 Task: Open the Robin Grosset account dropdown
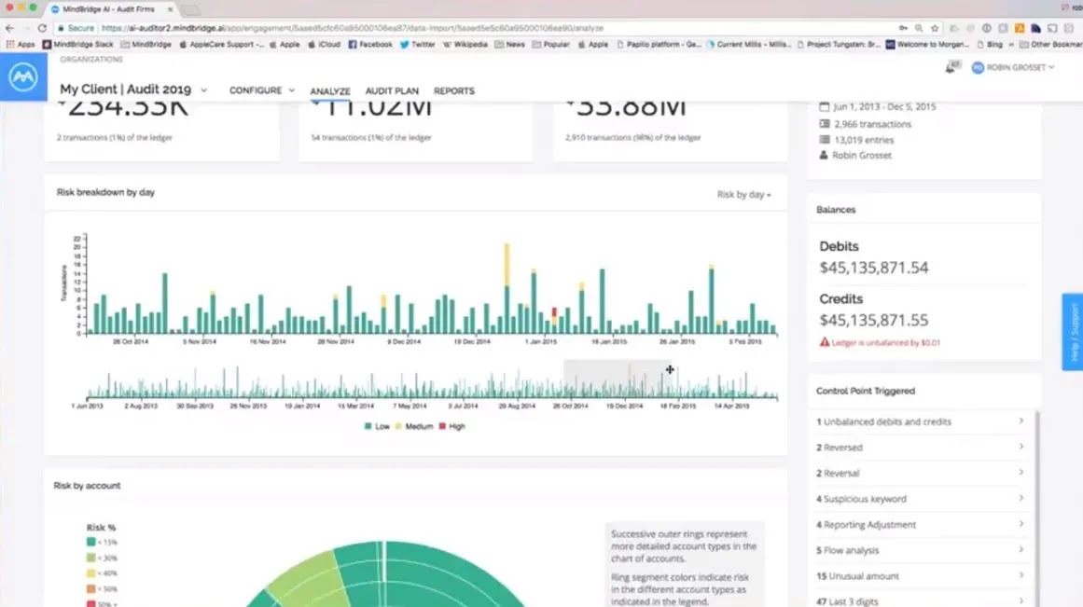point(1021,68)
